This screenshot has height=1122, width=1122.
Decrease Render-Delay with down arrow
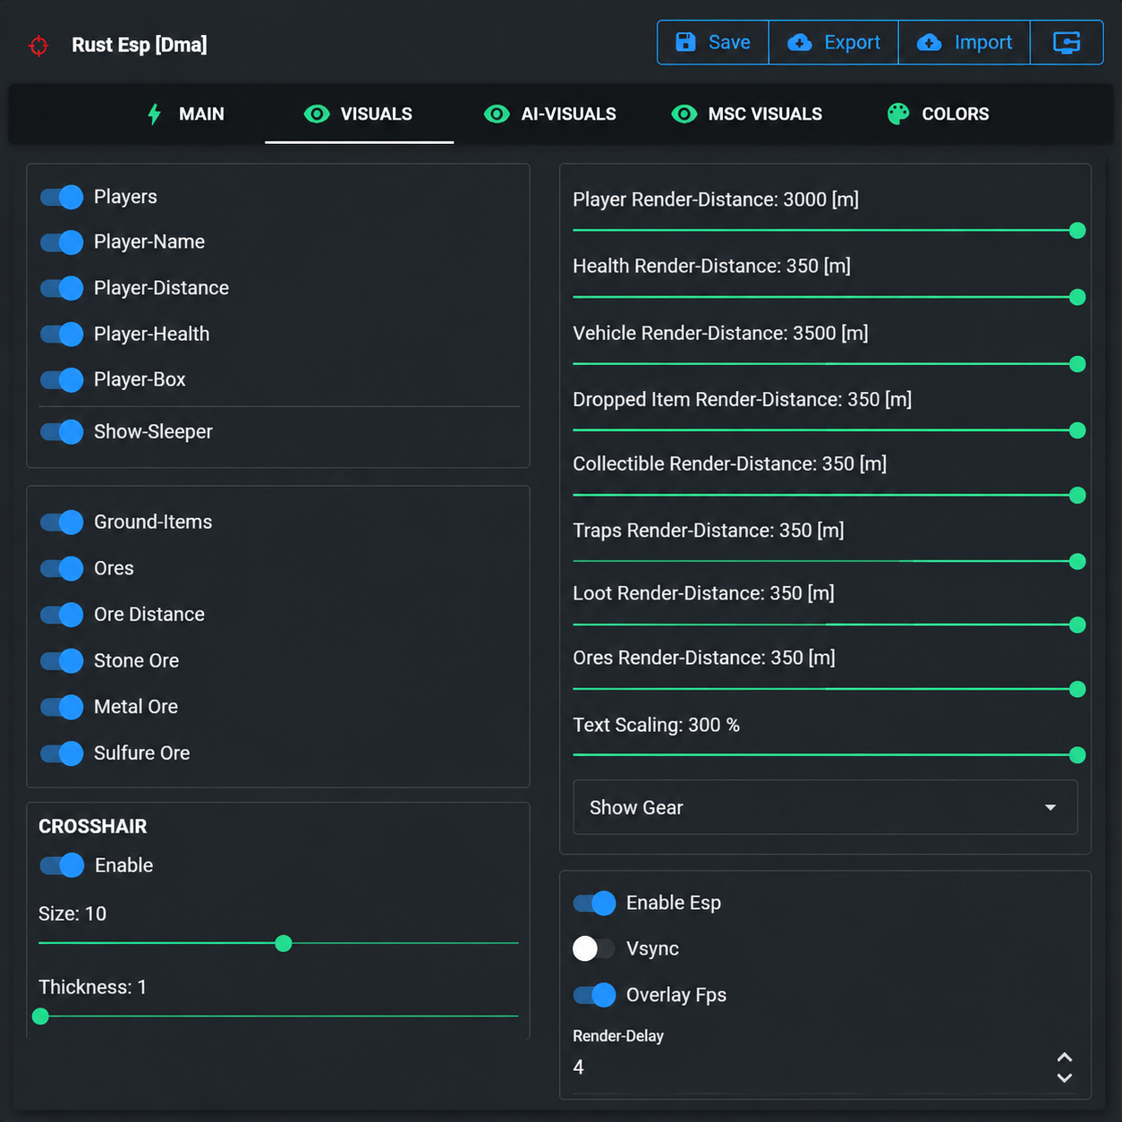[1065, 1078]
